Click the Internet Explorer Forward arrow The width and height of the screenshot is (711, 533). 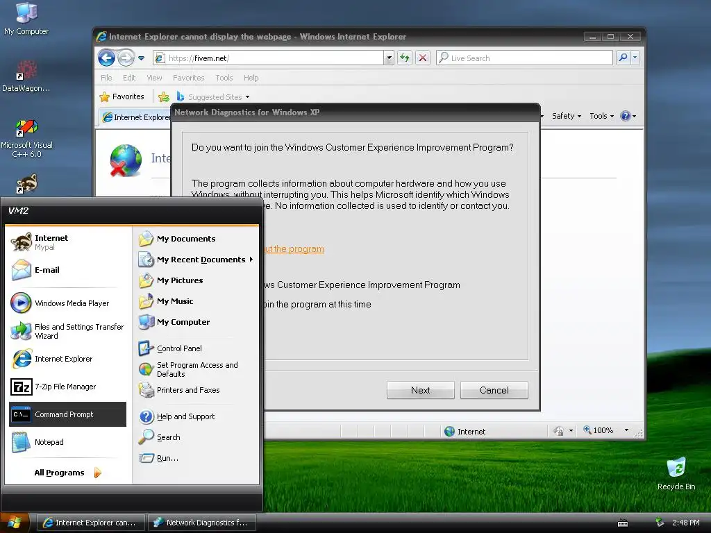[126, 58]
